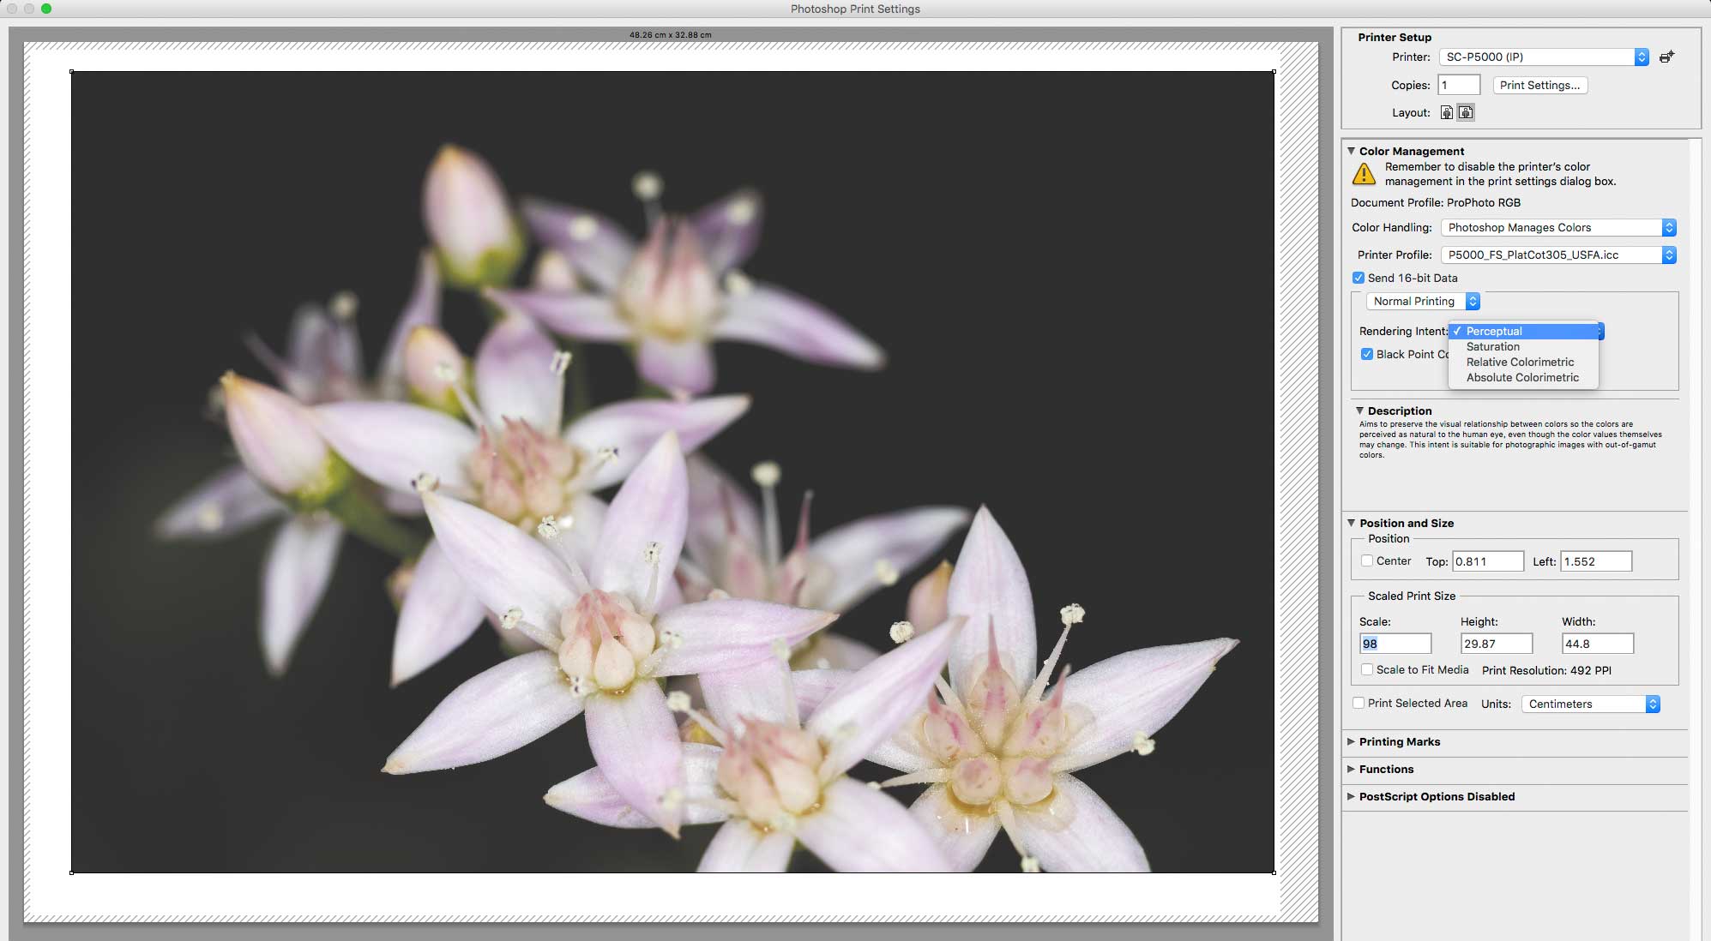
Task: Click the Document Profile: ProPhoto RGB text
Action: 1436,203
